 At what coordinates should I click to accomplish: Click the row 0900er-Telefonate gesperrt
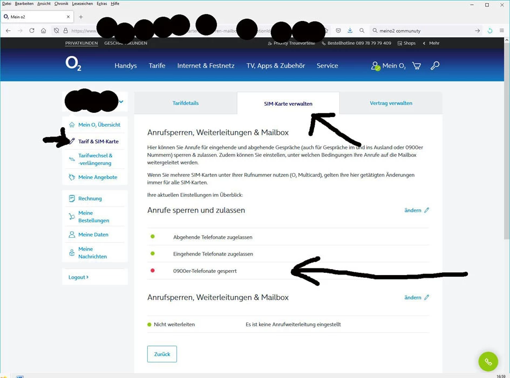pyautogui.click(x=288, y=271)
